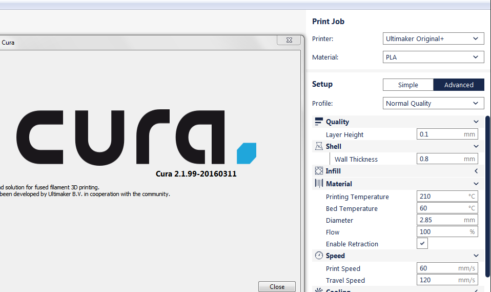Toggle the Enable Retraction checkbox

pyautogui.click(x=422, y=244)
